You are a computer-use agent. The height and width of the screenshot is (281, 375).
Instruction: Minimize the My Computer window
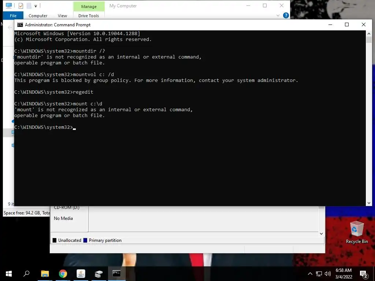(x=248, y=5)
